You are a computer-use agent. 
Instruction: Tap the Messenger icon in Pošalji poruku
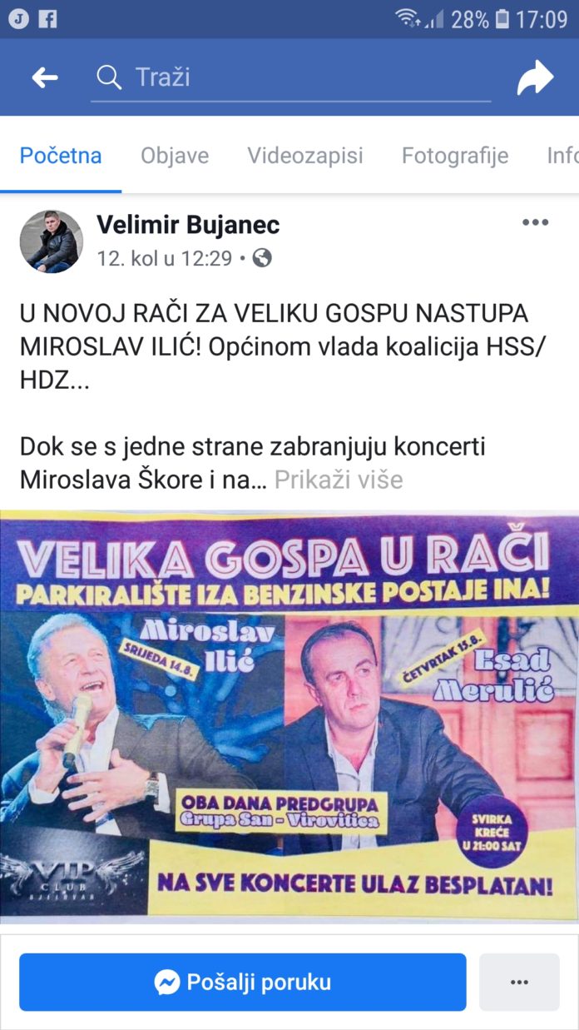[x=166, y=983]
